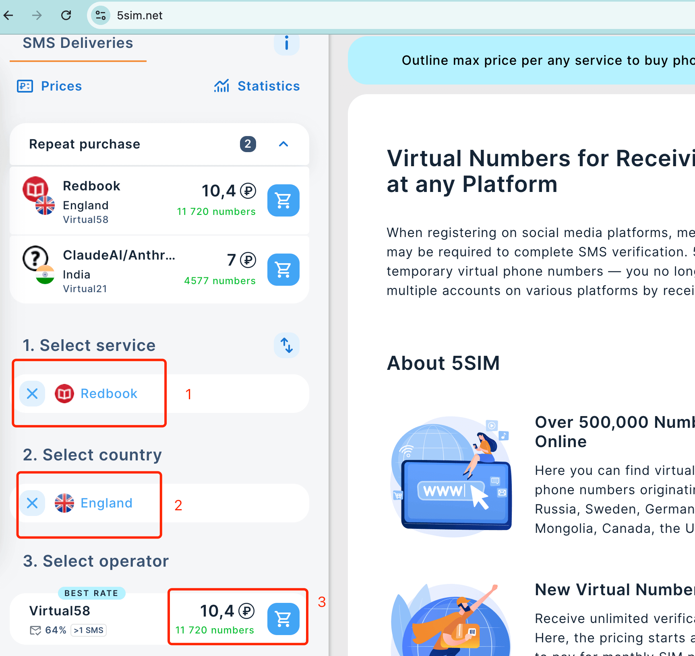The height and width of the screenshot is (656, 695).
Task: Click the sort services arrows button
Action: click(287, 345)
